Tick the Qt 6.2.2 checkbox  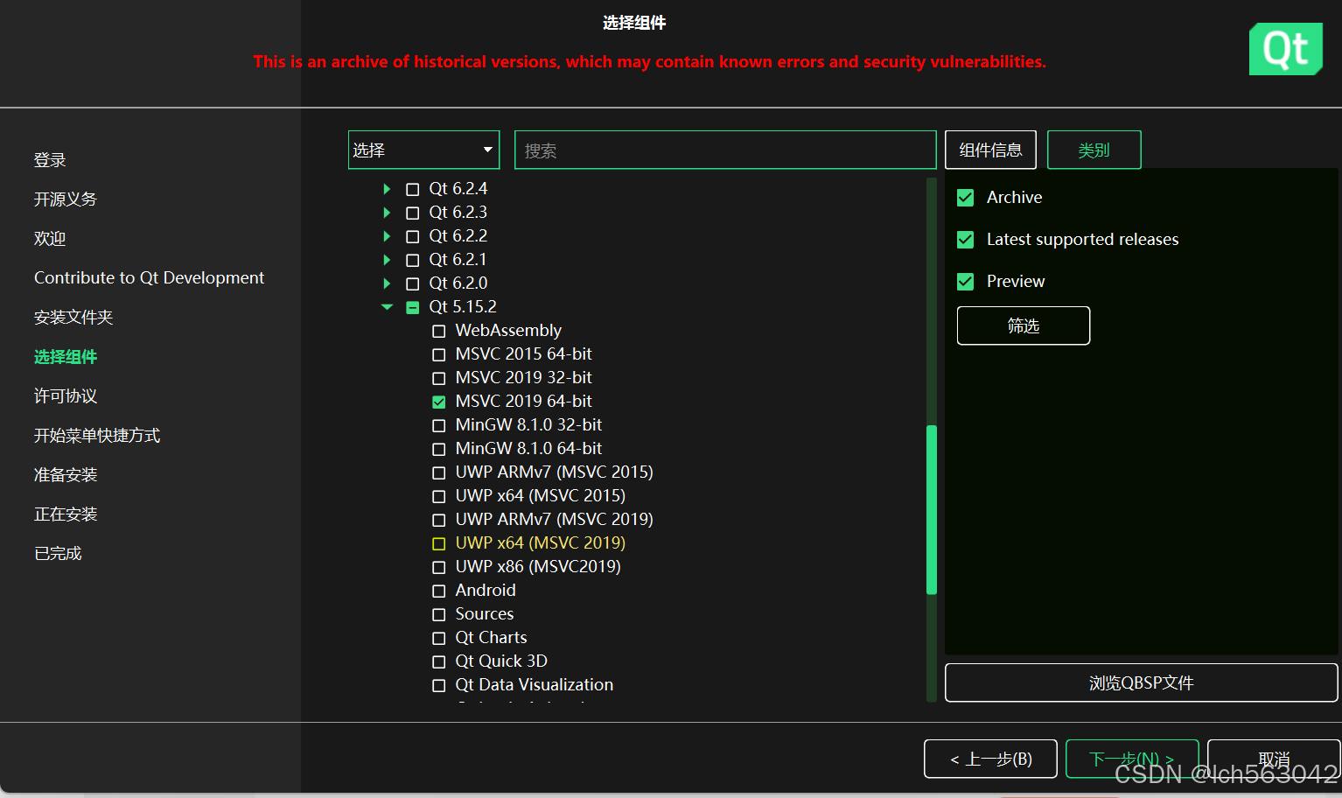click(413, 236)
